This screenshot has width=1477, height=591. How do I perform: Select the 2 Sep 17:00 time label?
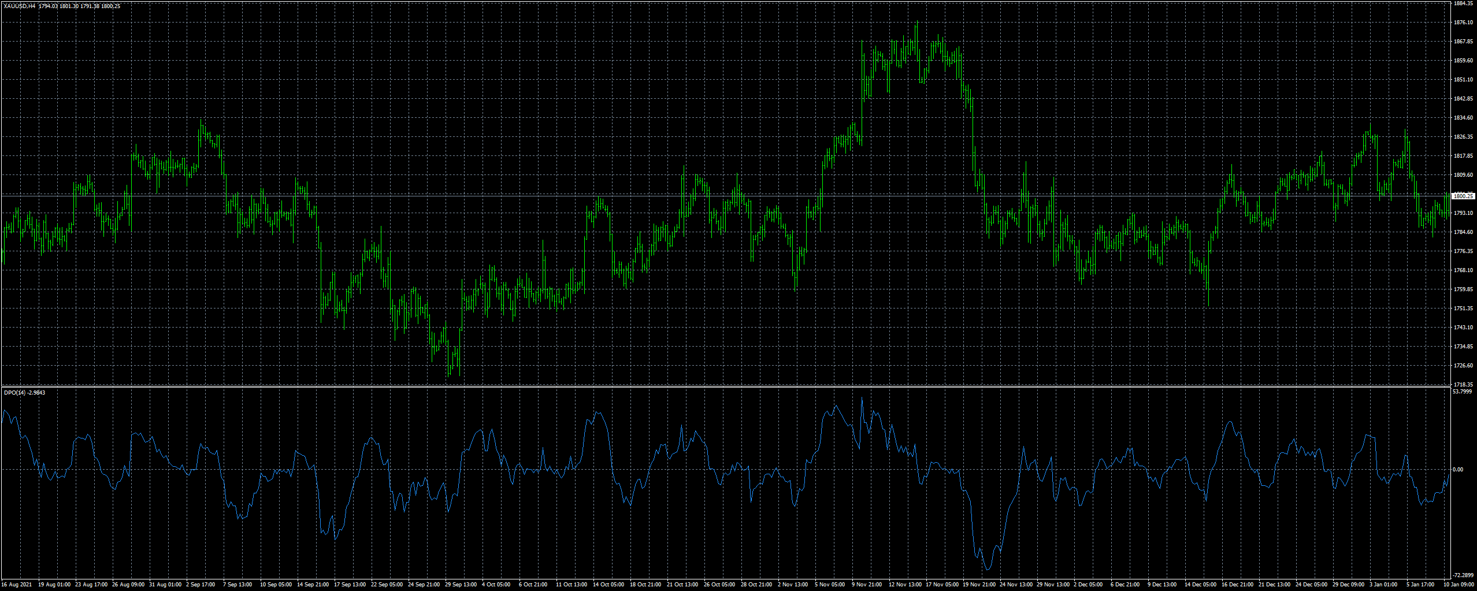(201, 585)
